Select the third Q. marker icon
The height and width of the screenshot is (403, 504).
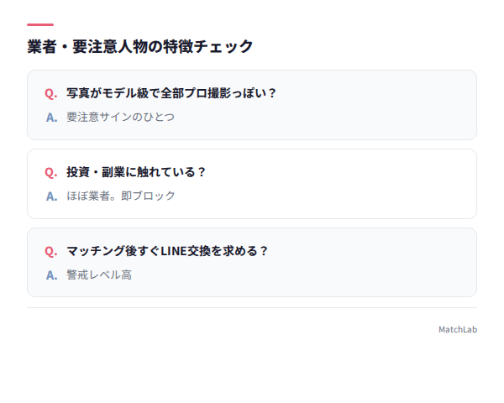pos(50,251)
